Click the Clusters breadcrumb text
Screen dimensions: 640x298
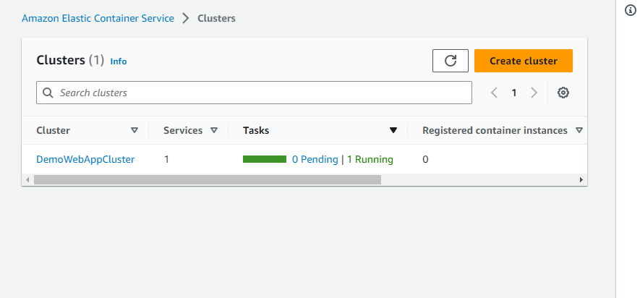(x=216, y=18)
